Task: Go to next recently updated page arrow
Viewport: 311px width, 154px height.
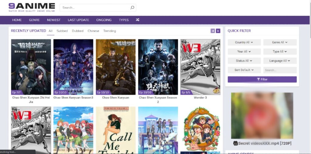Action: [x=218, y=31]
